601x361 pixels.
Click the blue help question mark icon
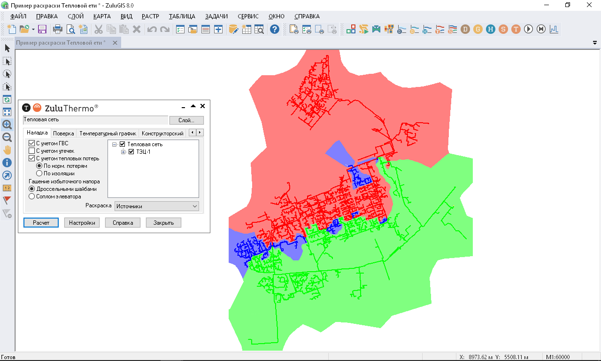(275, 29)
